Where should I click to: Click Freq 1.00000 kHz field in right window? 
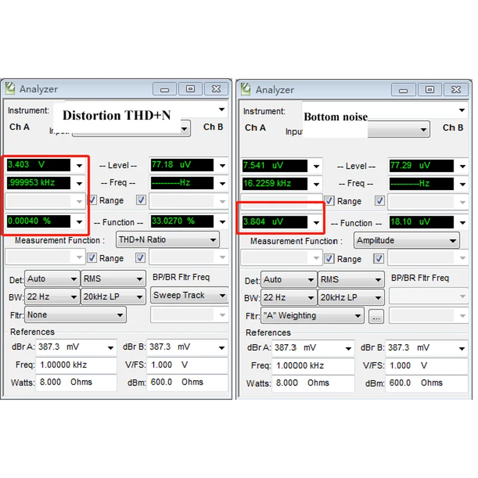point(313,366)
